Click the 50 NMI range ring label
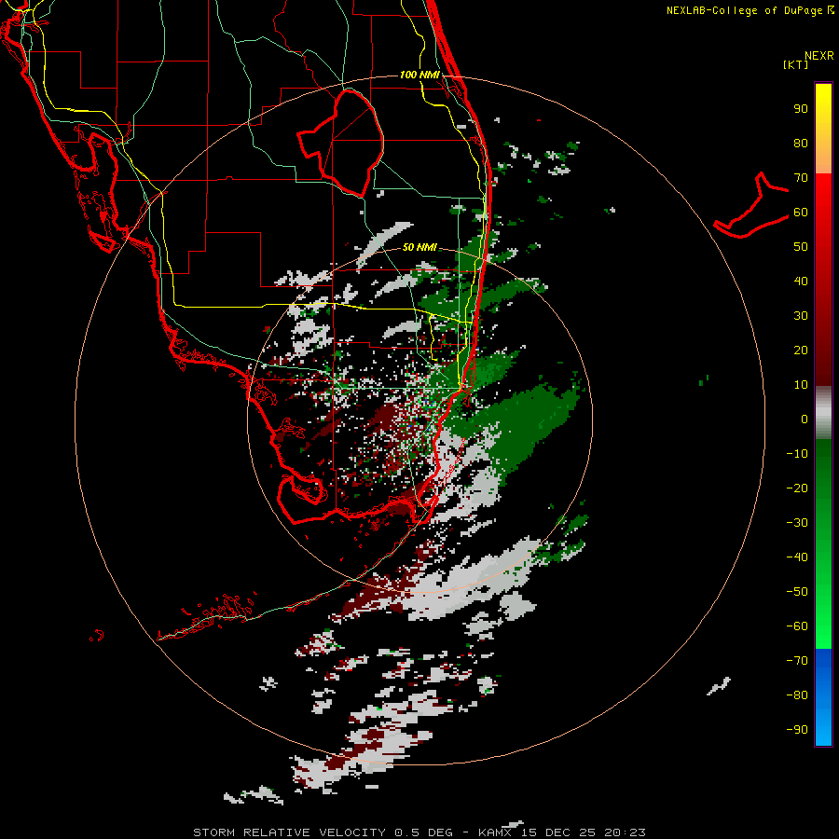 click(x=419, y=247)
